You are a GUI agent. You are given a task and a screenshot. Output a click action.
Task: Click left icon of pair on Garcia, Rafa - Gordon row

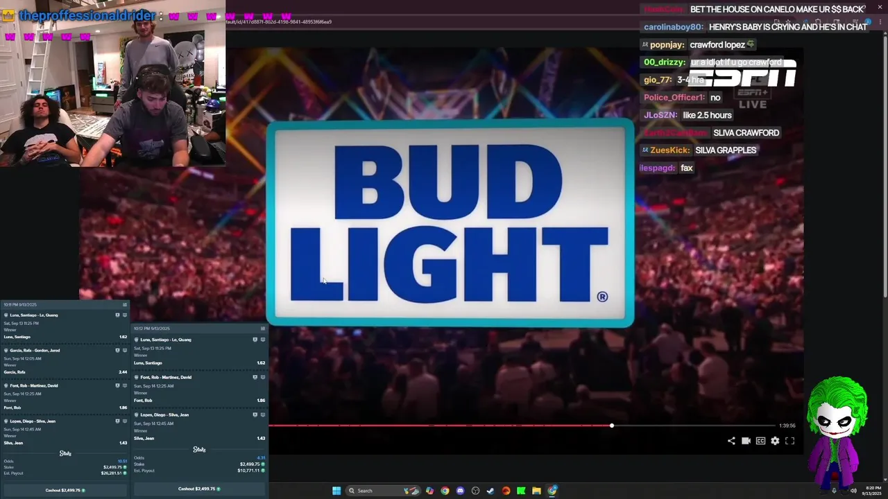[x=117, y=351]
